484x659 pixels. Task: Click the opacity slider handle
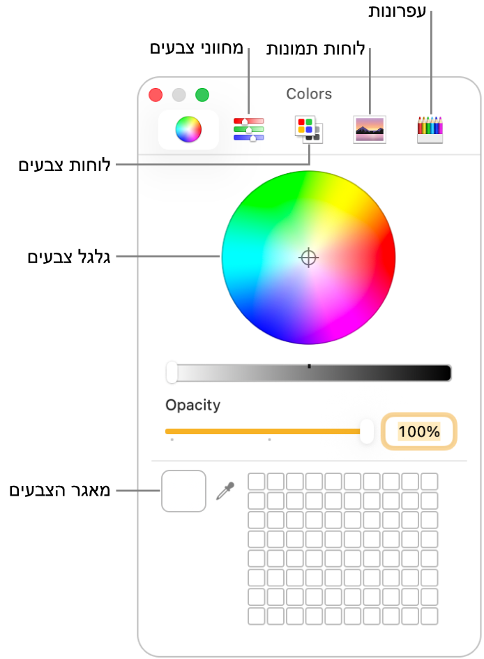tap(367, 431)
